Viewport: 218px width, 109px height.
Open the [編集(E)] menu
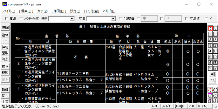point(26,11)
